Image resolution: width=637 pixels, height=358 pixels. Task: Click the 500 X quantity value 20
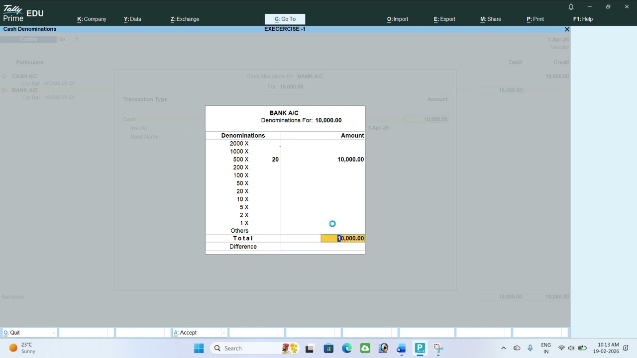coord(275,159)
